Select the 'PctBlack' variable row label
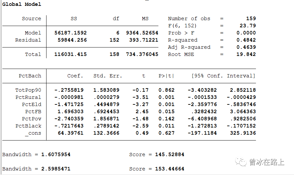294x175 pixels. (x=28, y=126)
